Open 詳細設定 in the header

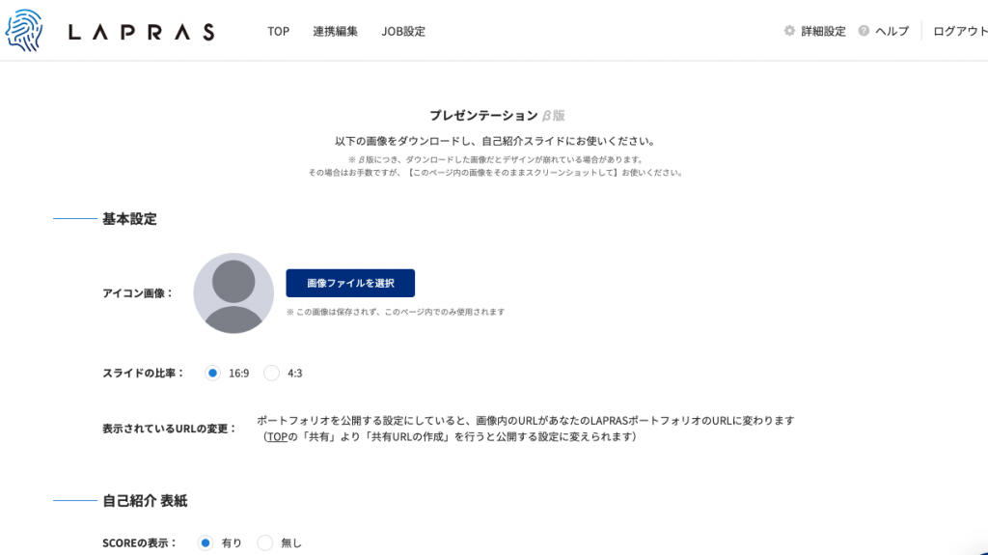(823, 32)
